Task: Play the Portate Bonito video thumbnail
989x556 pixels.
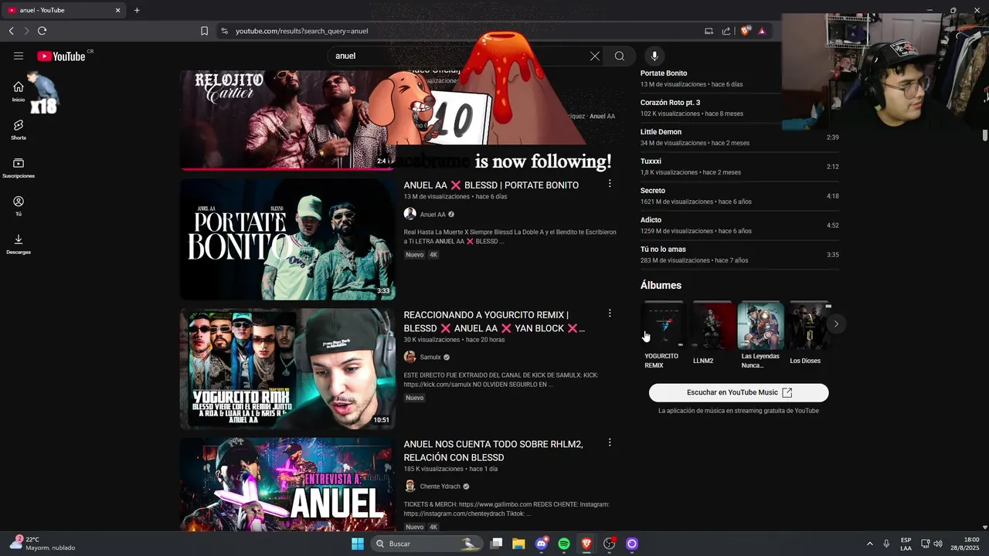Action: point(287,239)
